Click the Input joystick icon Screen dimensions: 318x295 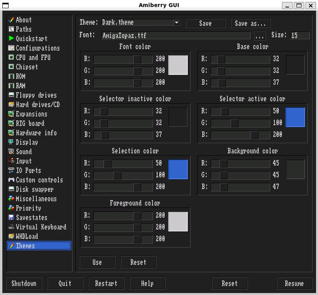pyautogui.click(x=11, y=161)
